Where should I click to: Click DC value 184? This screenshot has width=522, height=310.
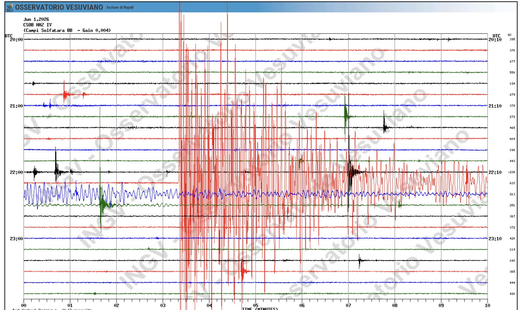coord(512,84)
